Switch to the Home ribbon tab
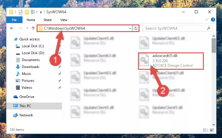Screen dimensions: 222x138 (x=31, y=20)
